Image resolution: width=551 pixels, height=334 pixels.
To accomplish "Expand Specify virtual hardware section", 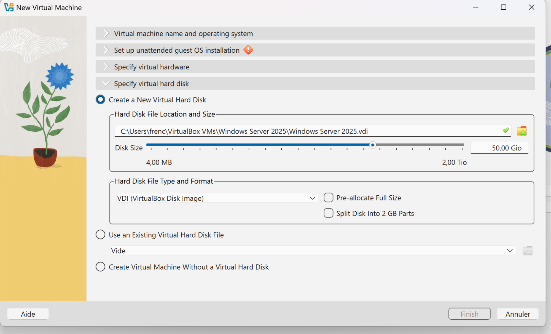I will 315,67.
